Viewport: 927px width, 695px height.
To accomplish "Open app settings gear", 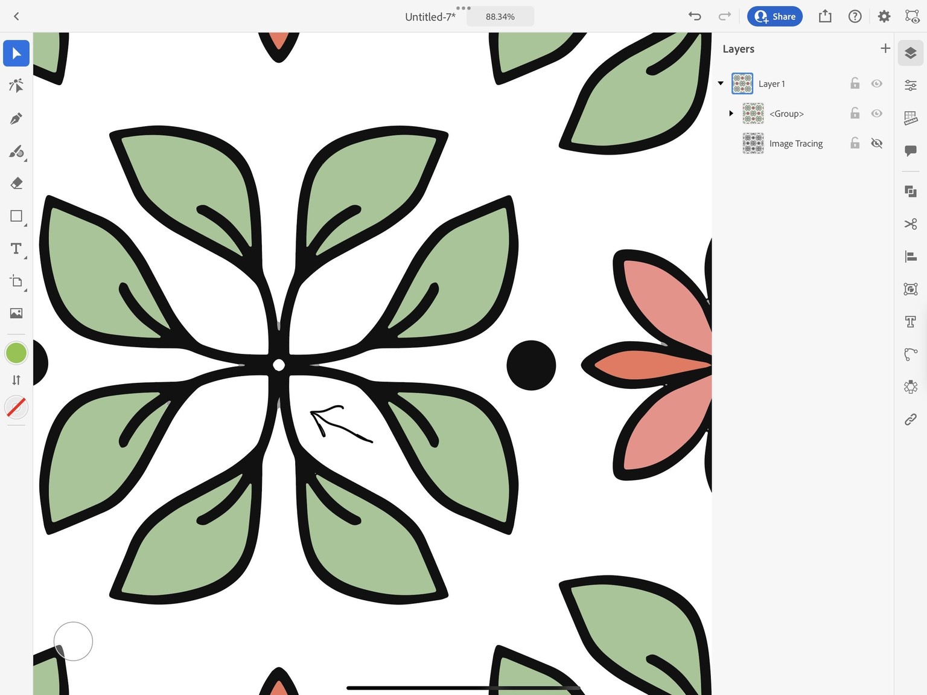I will point(884,16).
